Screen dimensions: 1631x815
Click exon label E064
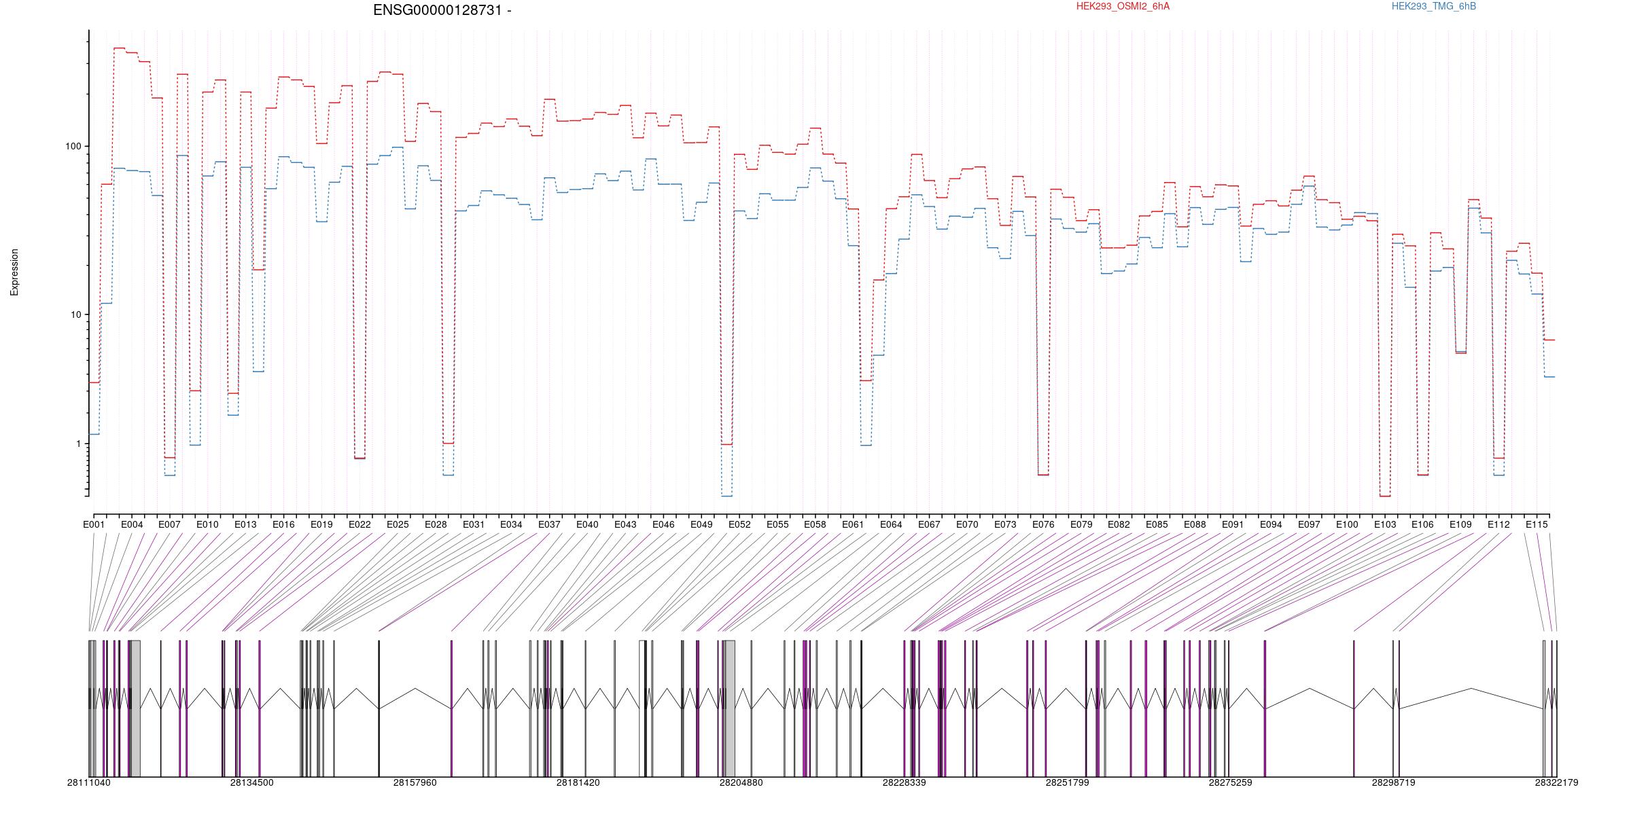pyautogui.click(x=891, y=524)
